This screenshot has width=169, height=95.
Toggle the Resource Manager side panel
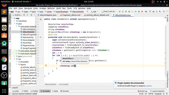point(10,34)
